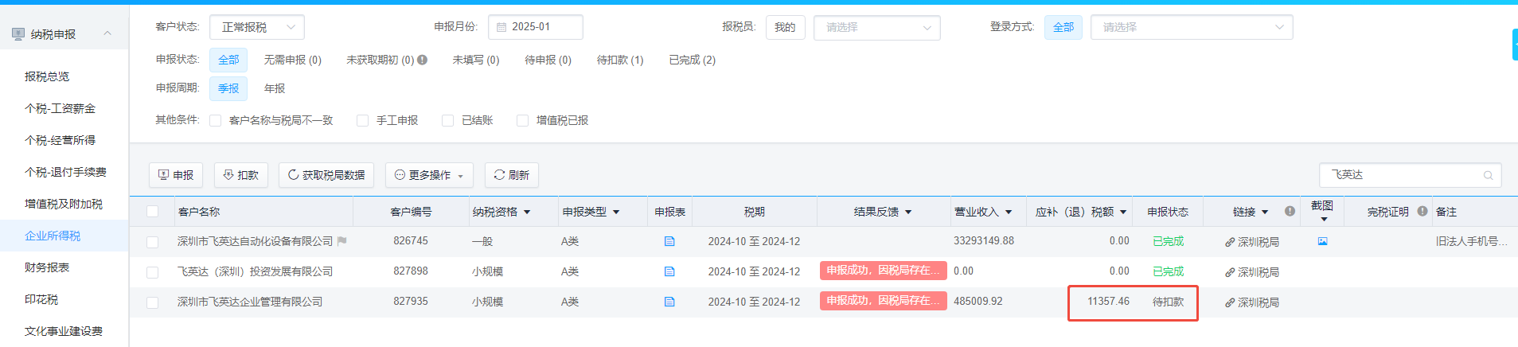Sort by 营业收入 column arrow

(1009, 212)
